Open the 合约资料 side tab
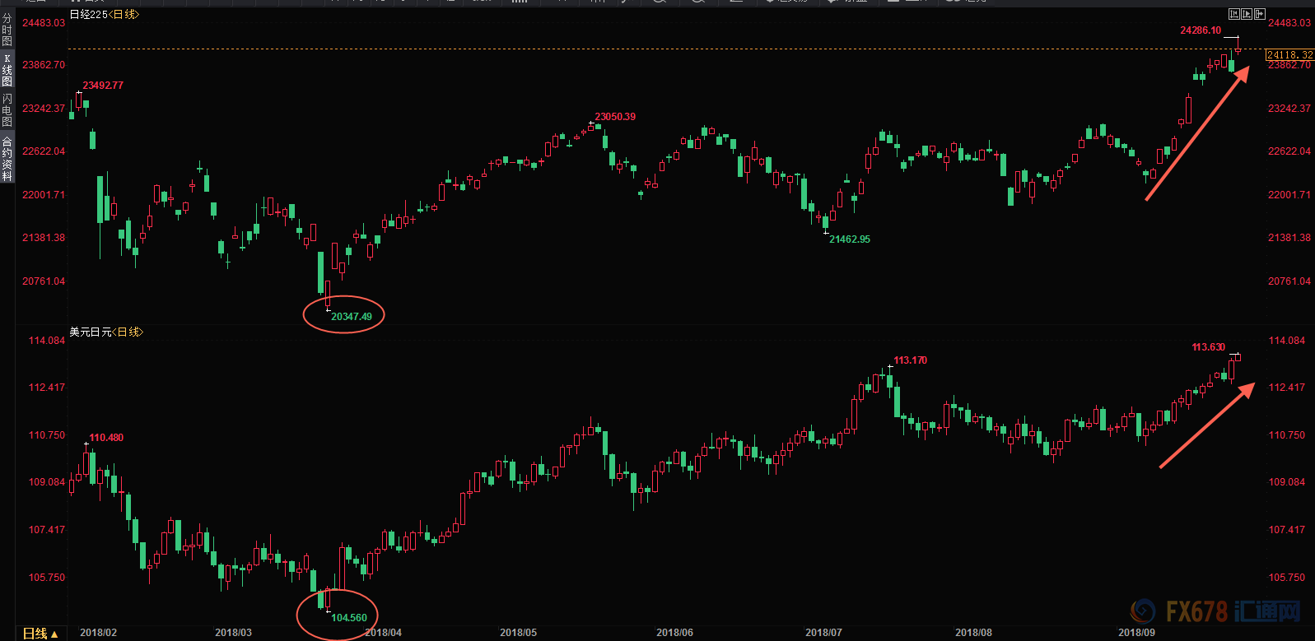Image resolution: width=1315 pixels, height=641 pixels. (7, 158)
